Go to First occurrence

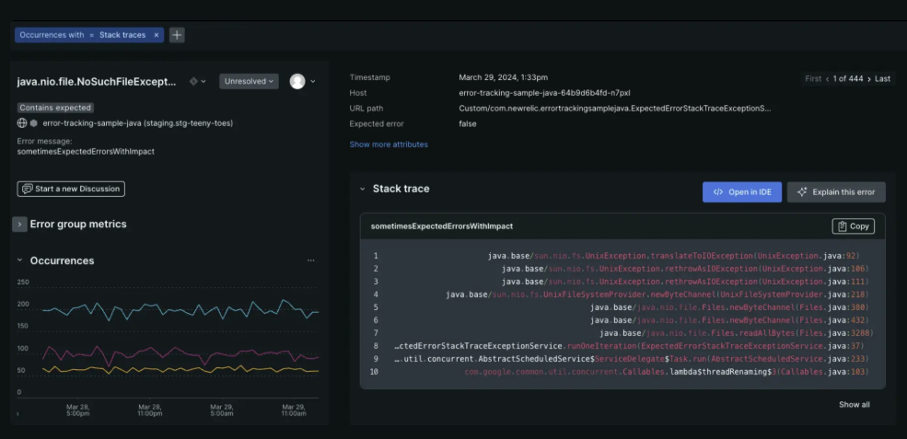[x=813, y=78]
